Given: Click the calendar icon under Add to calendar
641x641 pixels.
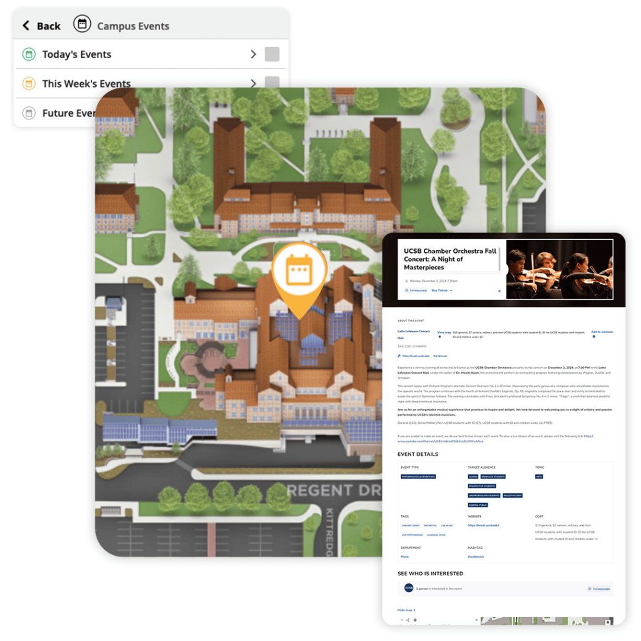Looking at the screenshot, I should point(593,337).
